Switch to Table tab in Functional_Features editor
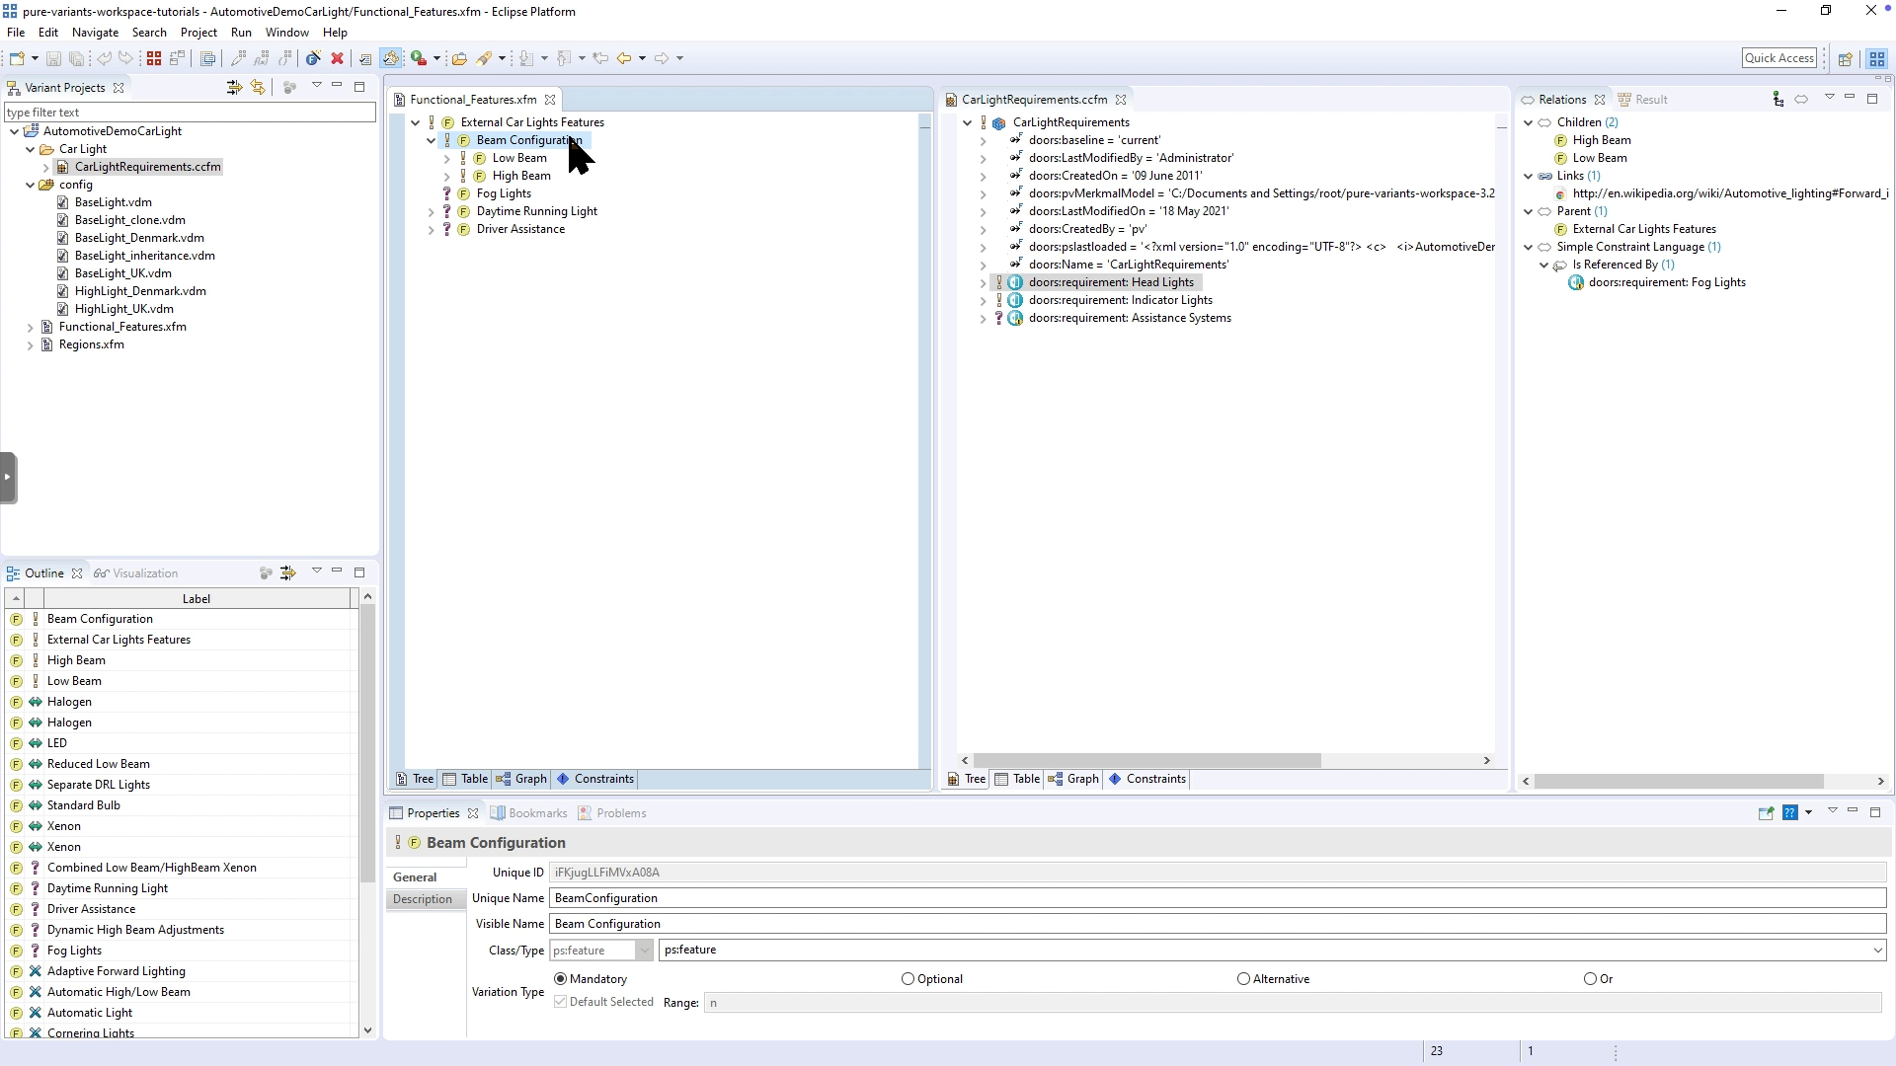 pos(466,779)
